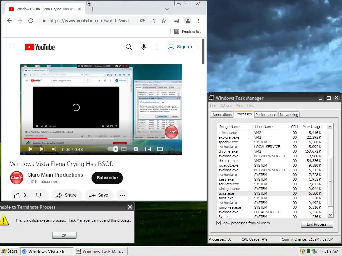Click the security shield tray icon

point(302,251)
